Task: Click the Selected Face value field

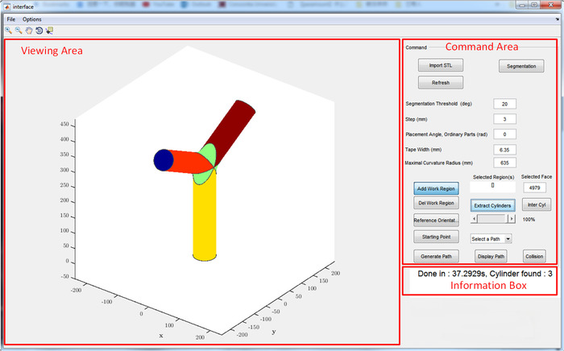Action: click(x=534, y=188)
